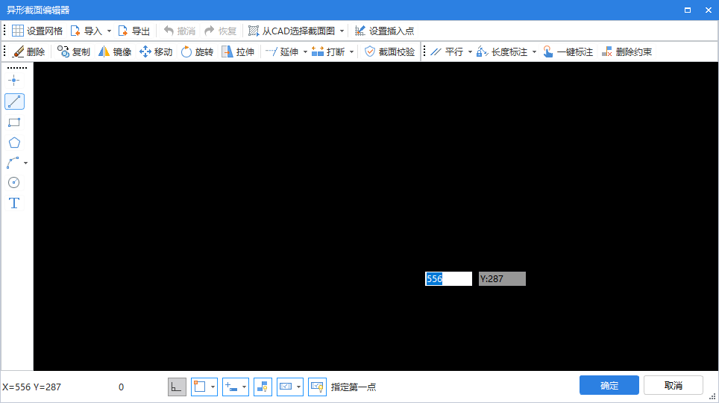The width and height of the screenshot is (719, 403).
Task: Click the 确定 confirm button
Action: click(x=609, y=386)
